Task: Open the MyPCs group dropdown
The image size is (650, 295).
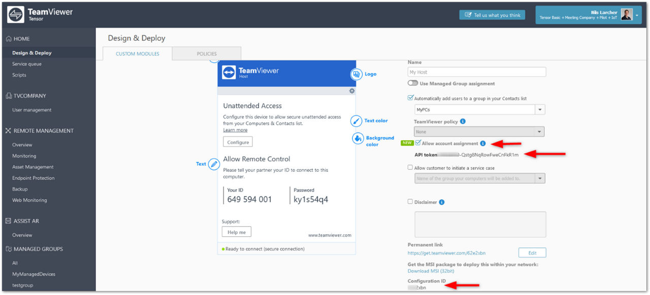Action: click(479, 109)
